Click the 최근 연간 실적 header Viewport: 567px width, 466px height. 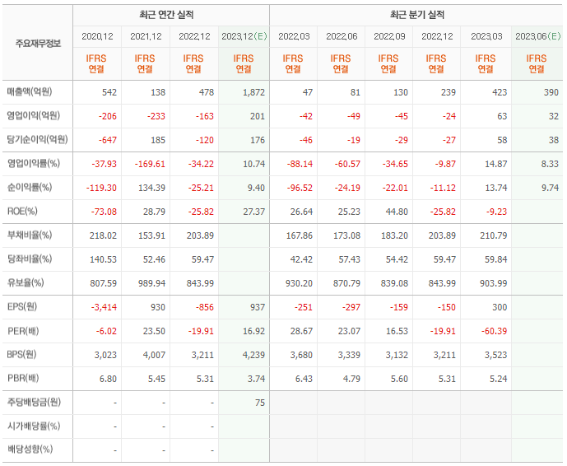tap(166, 15)
